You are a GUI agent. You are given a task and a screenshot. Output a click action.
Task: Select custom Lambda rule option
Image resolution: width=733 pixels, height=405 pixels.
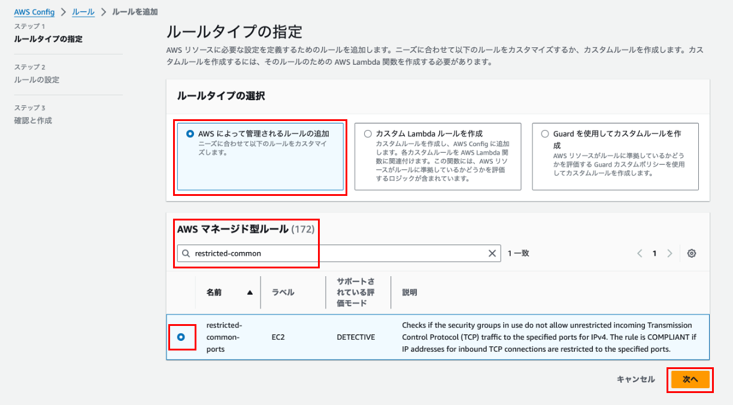pos(438,156)
